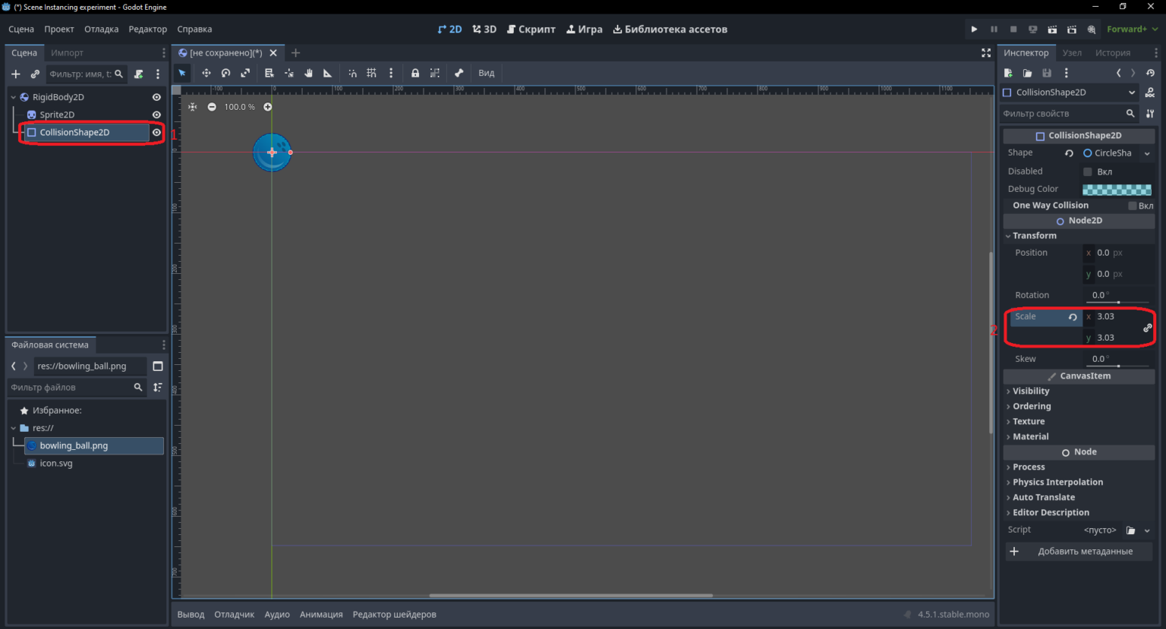Click Add child node plus icon

[15, 74]
